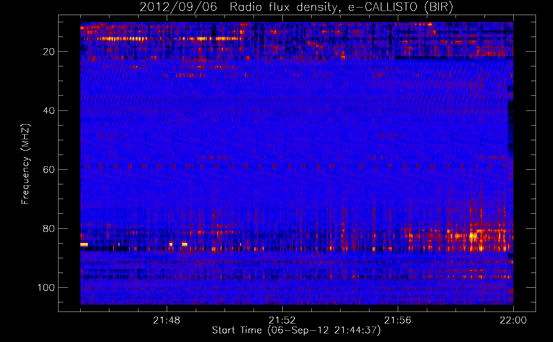Click the '100' frequency tick label

(46, 288)
